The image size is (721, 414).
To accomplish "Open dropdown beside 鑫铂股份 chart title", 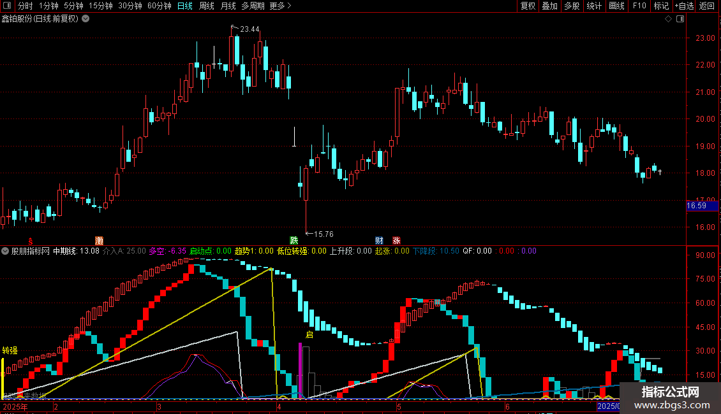I will coord(85,19).
